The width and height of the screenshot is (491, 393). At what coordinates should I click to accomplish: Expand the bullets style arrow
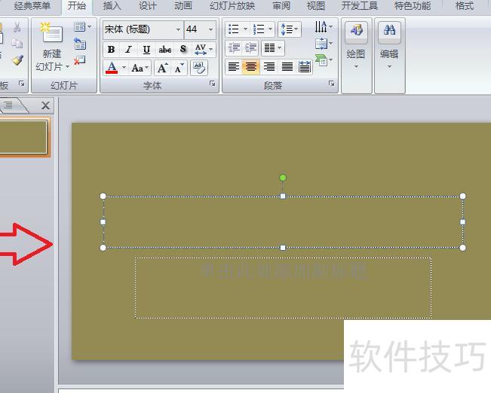(x=246, y=29)
